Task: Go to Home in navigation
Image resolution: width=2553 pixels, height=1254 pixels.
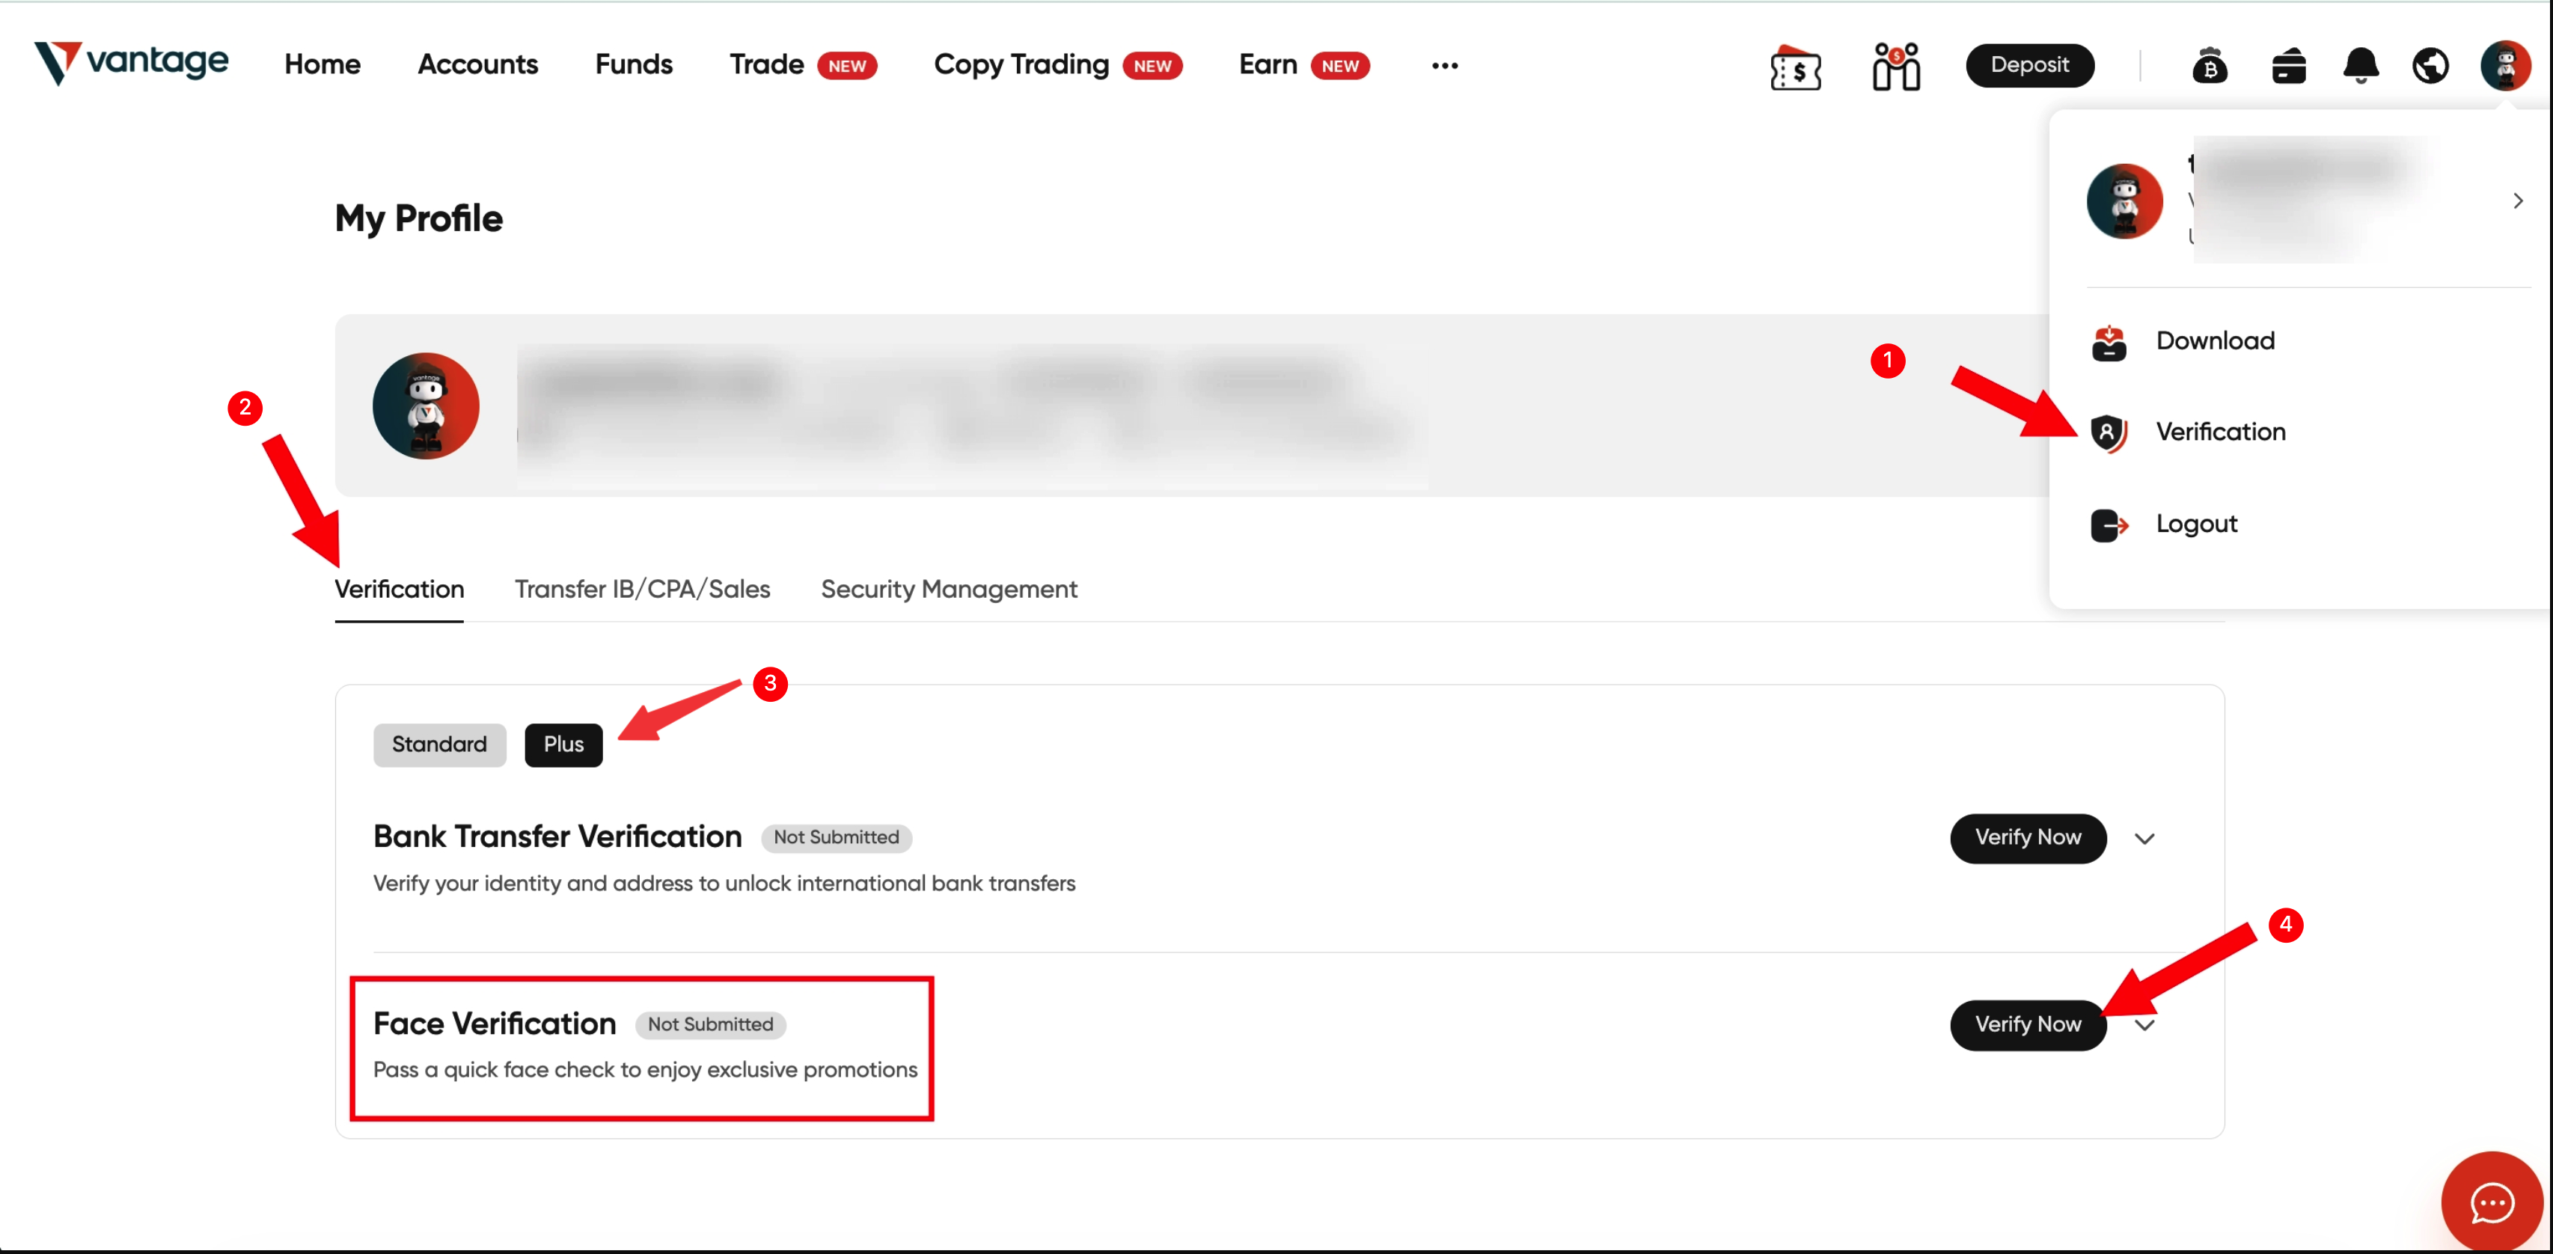Action: (322, 64)
